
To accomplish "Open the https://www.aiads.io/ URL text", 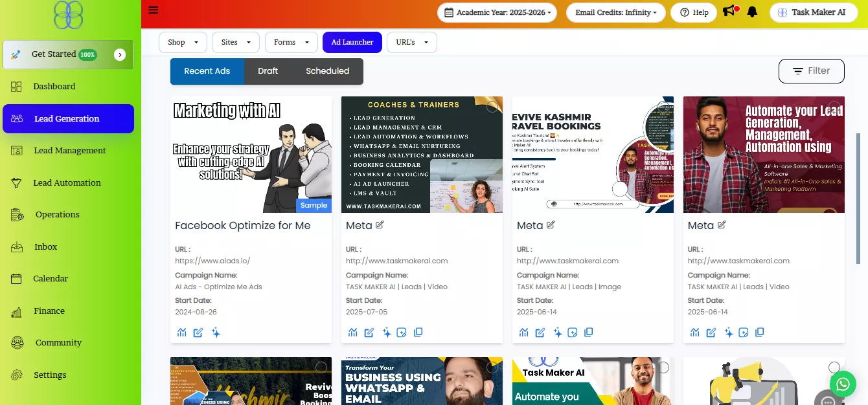I will click(x=212, y=261).
